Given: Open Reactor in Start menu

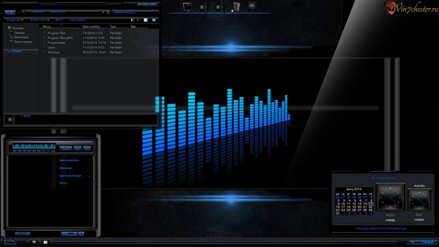Looking at the screenshot, I should (x=66, y=168).
